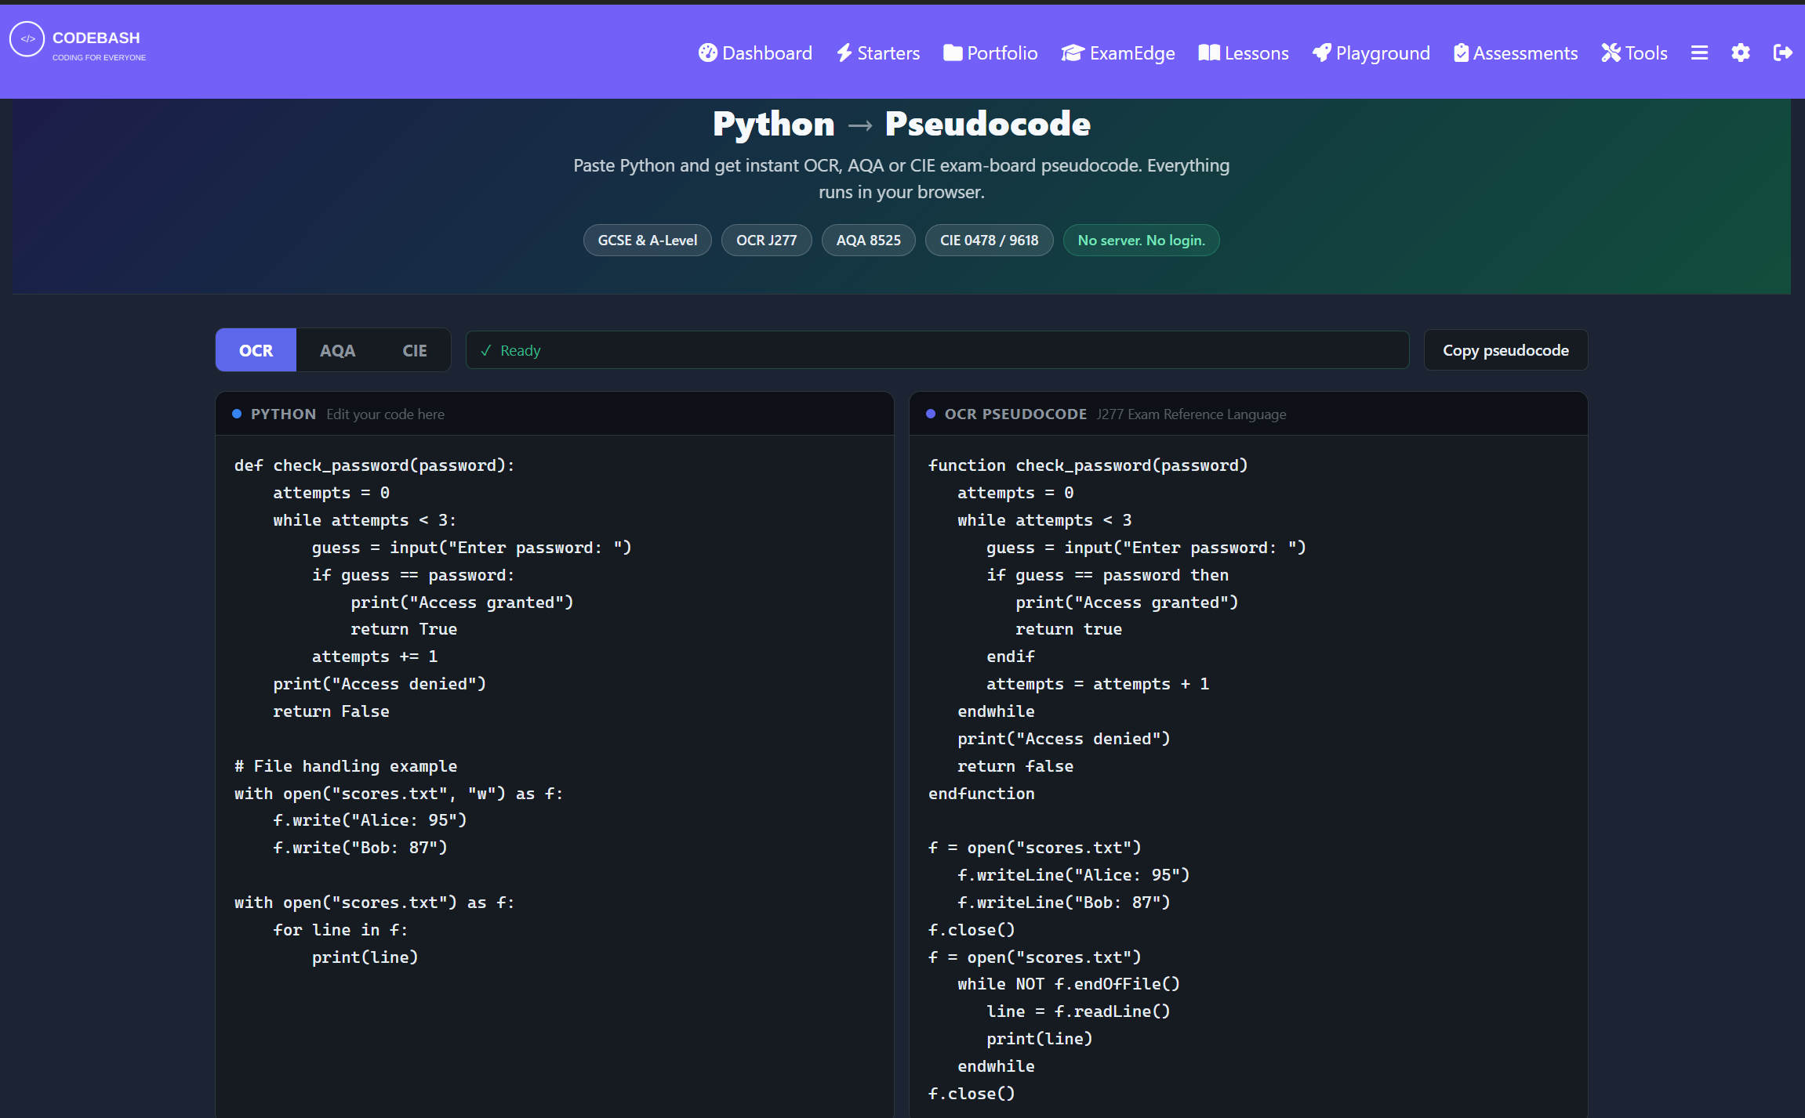Click the CodeBash logo icon
This screenshot has height=1118, width=1805.
pyautogui.click(x=27, y=39)
